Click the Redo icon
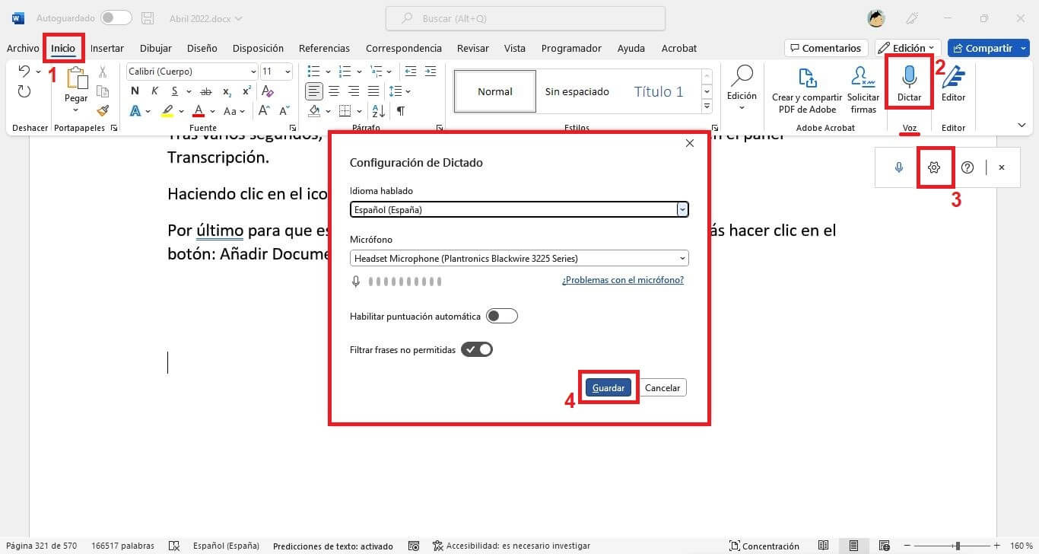 (x=24, y=91)
